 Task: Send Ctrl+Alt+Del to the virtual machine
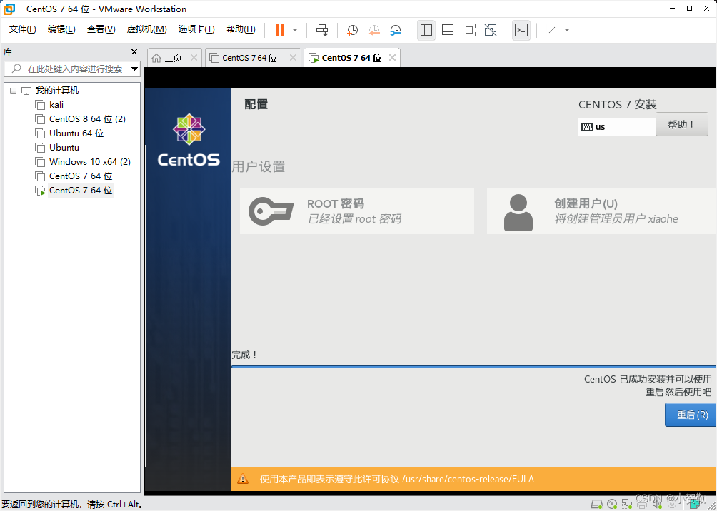point(322,30)
